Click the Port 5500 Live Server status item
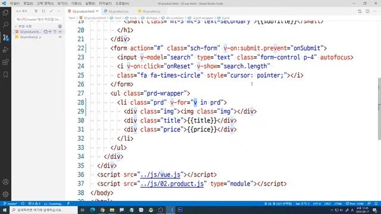 (355, 203)
